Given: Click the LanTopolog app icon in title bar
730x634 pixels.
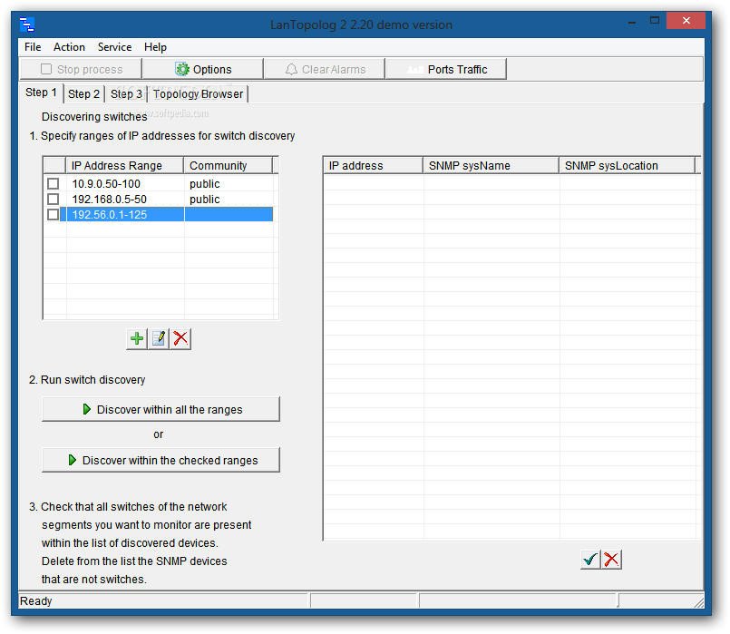Looking at the screenshot, I should click(27, 24).
